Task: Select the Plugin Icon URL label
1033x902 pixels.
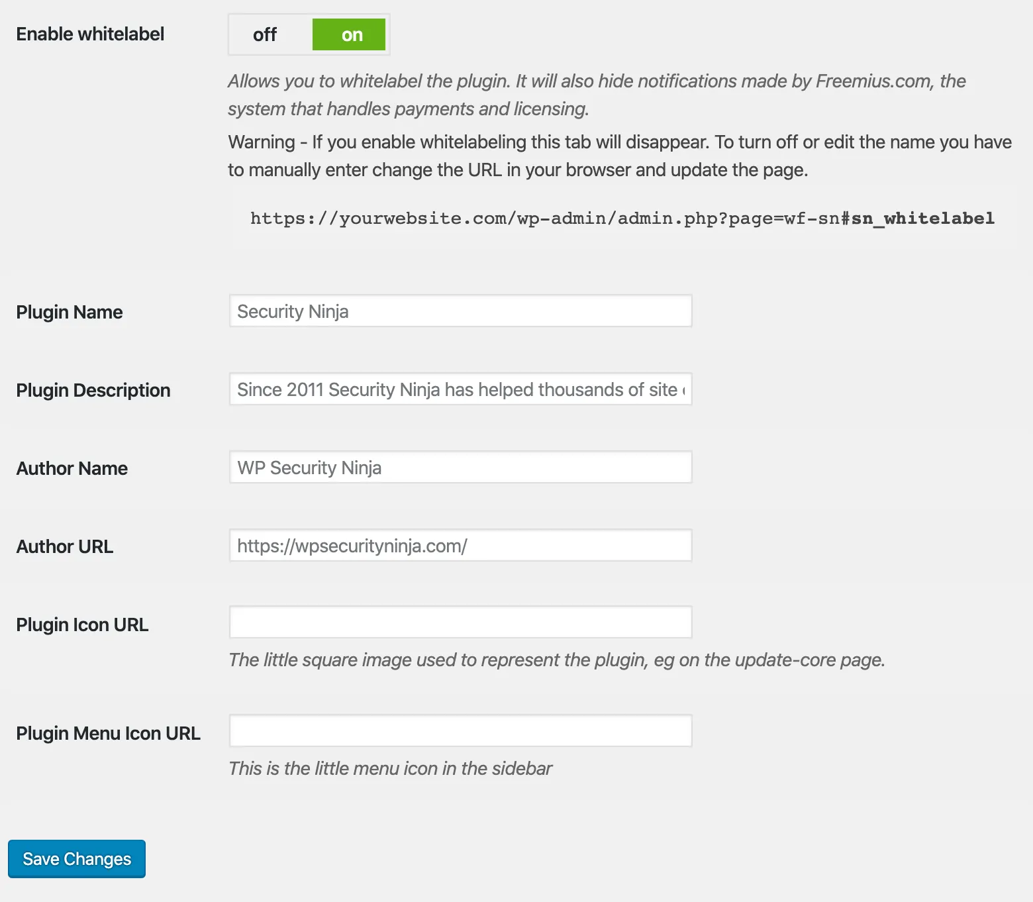Action: (x=82, y=625)
